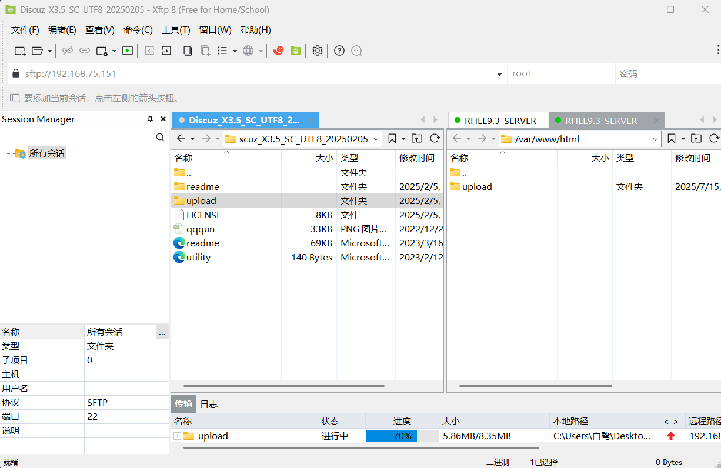Click the Copy toolbar icon

tap(188, 51)
